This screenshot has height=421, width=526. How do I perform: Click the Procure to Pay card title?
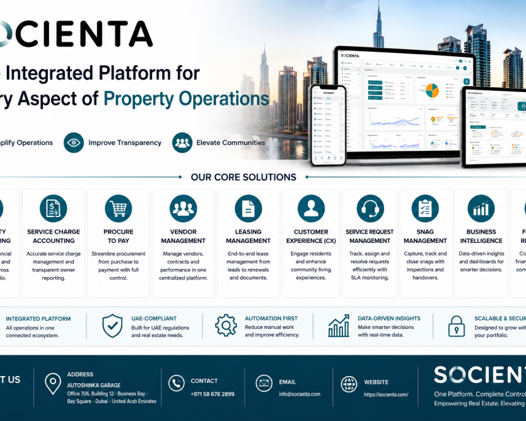point(119,236)
